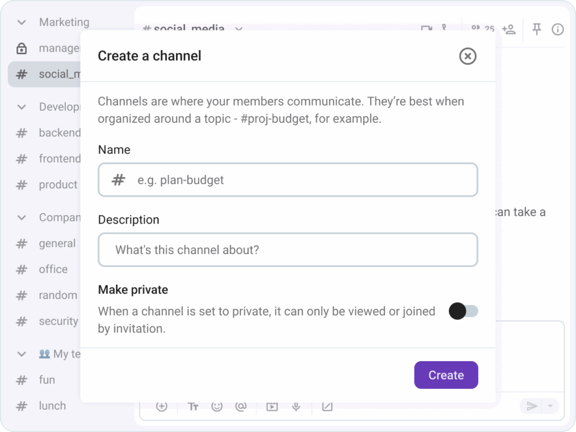
Task: Select the lunch channel
Action: point(52,406)
